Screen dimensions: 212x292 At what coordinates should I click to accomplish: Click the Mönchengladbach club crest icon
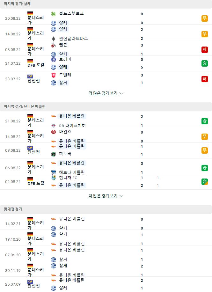(x=54, y=39)
